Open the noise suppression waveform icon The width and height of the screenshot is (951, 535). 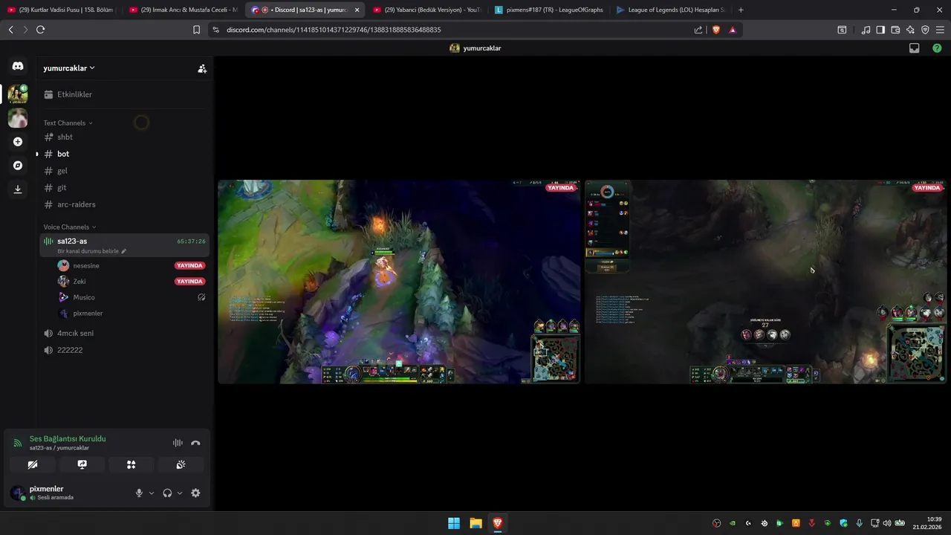click(x=178, y=443)
